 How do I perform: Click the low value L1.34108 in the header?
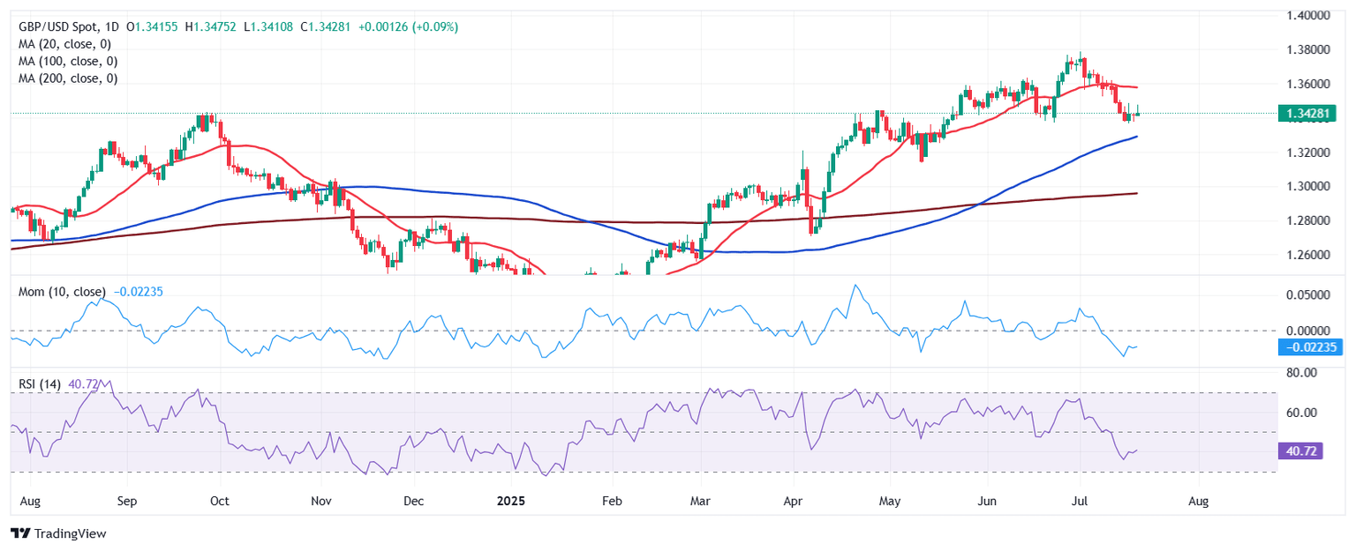tap(268, 27)
